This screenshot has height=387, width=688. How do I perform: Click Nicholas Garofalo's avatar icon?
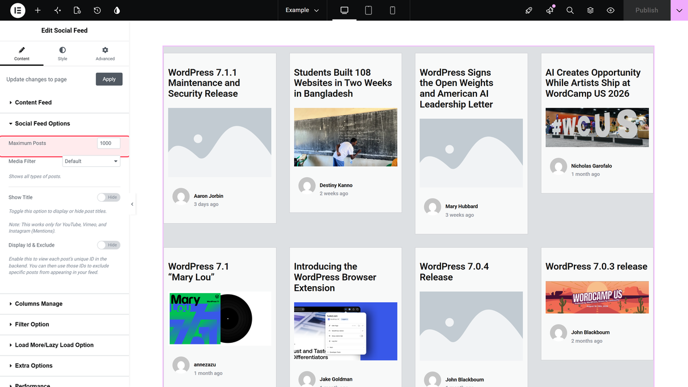point(558,167)
